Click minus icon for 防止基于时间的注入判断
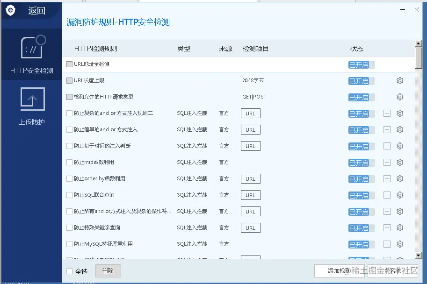 coord(387,146)
